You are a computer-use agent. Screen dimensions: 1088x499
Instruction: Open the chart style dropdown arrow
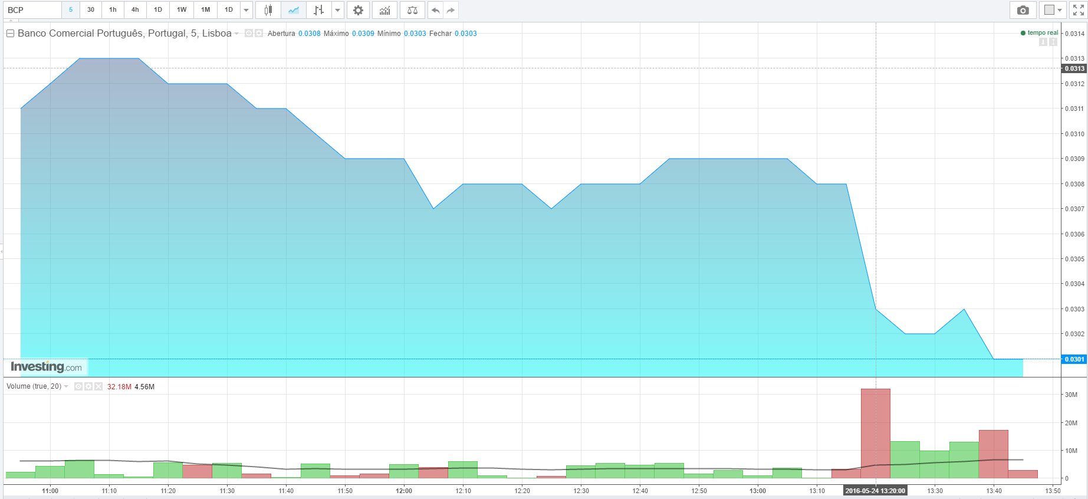338,10
